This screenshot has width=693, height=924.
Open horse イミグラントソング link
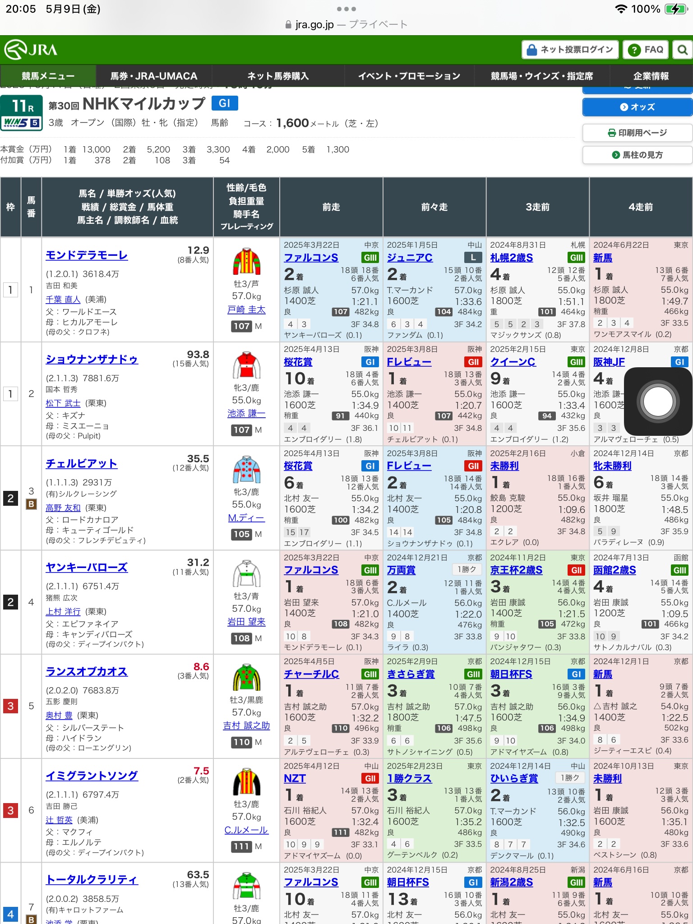92,776
